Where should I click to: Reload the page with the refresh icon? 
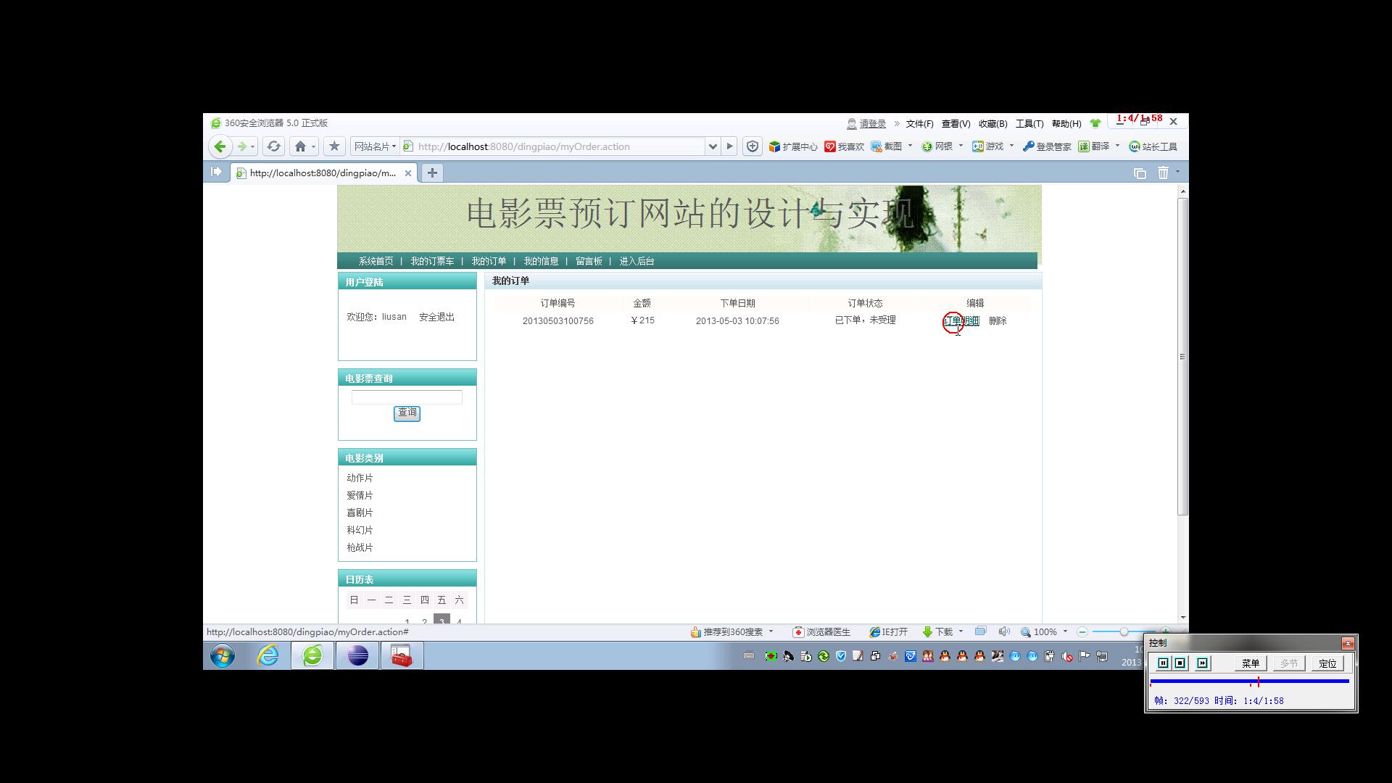[273, 146]
